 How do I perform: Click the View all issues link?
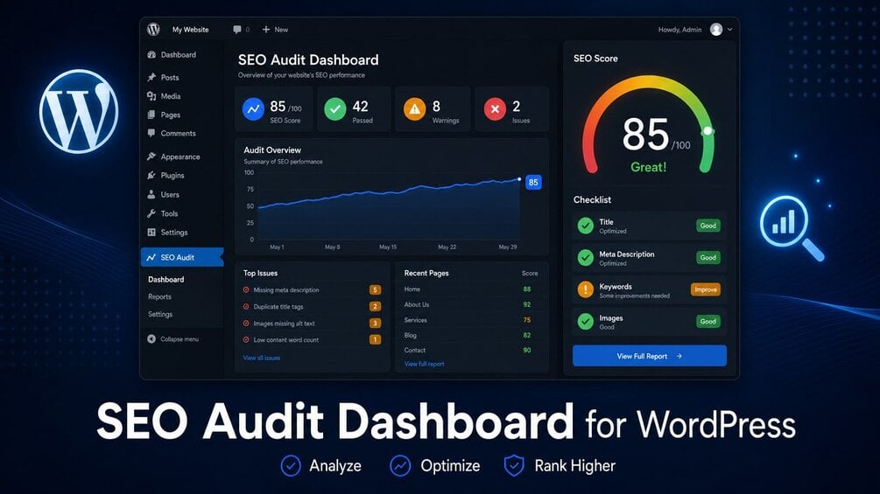pos(262,358)
